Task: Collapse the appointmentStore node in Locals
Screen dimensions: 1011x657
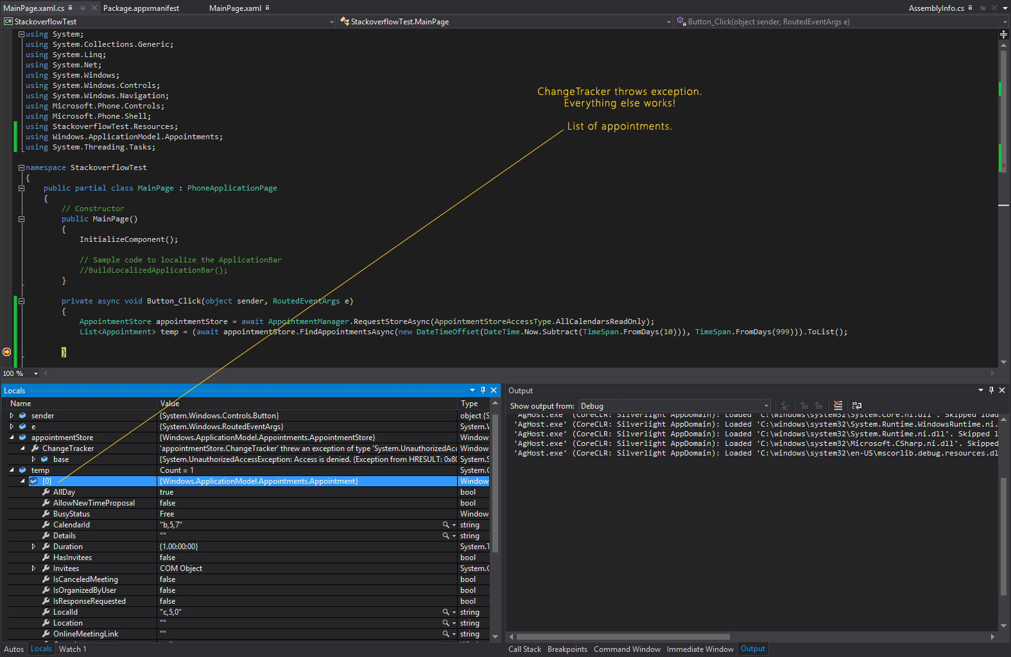Action: click(x=12, y=438)
